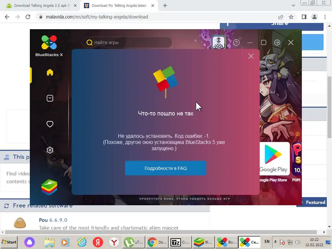Open the My Games library icon in sidebar

pyautogui.click(x=50, y=98)
